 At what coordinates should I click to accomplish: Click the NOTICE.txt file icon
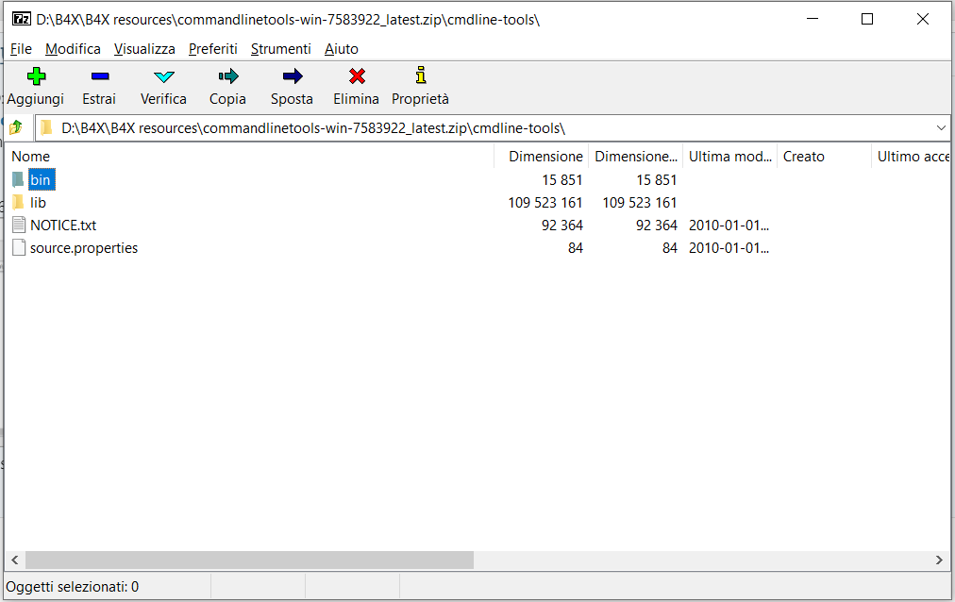pos(19,226)
